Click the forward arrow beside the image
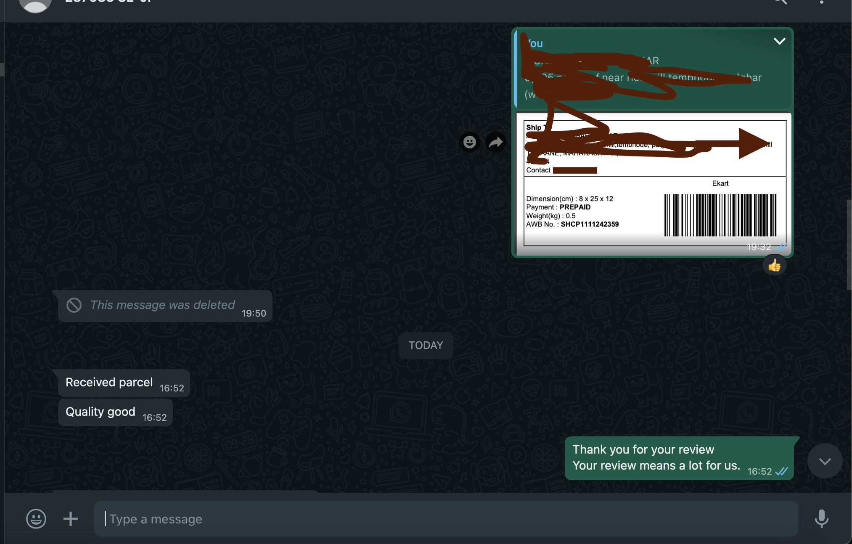Image resolution: width=852 pixels, height=544 pixels. click(x=496, y=142)
